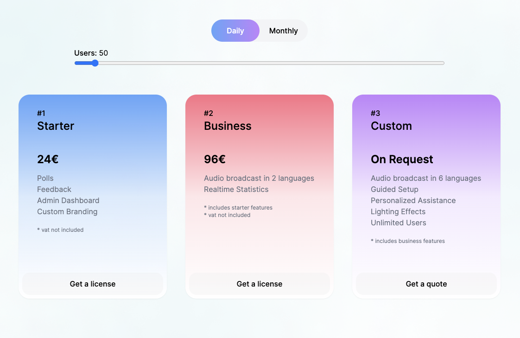Click the Business plan title
Image resolution: width=520 pixels, height=338 pixels.
[x=228, y=126]
